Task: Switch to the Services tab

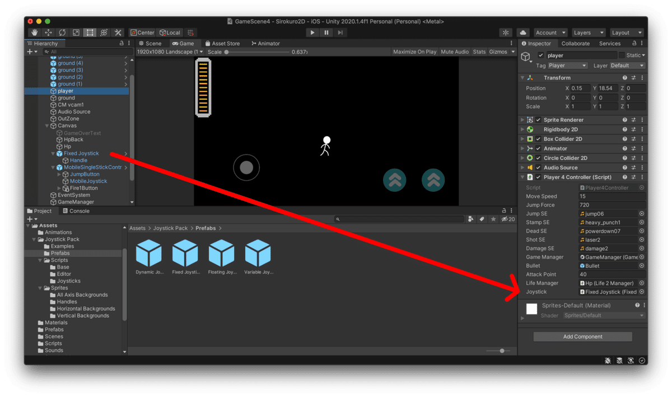Action: pyautogui.click(x=610, y=43)
